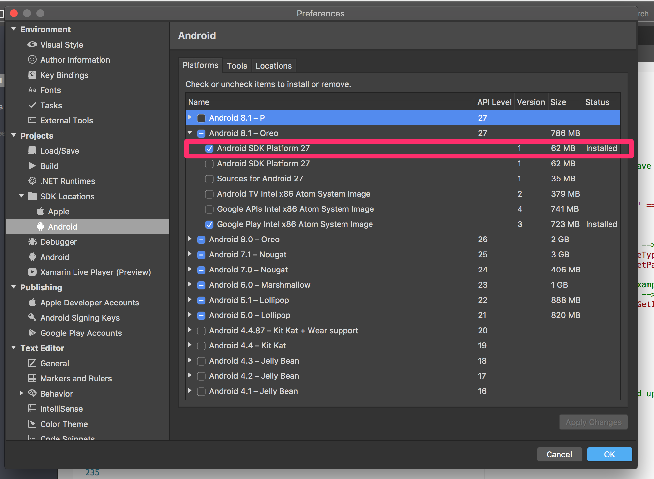This screenshot has width=654, height=479.
Task: Switch to the Tools tab
Action: coord(237,65)
